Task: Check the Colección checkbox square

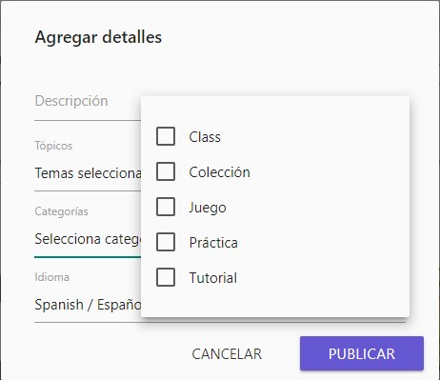Action: pyautogui.click(x=166, y=171)
